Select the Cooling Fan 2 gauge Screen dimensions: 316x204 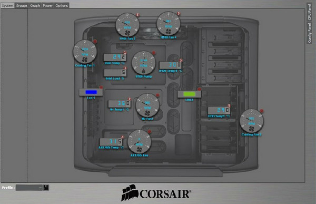252,121
